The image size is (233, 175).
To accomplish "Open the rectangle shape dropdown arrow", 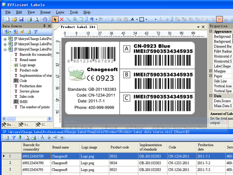I will [x=146, y=19].
